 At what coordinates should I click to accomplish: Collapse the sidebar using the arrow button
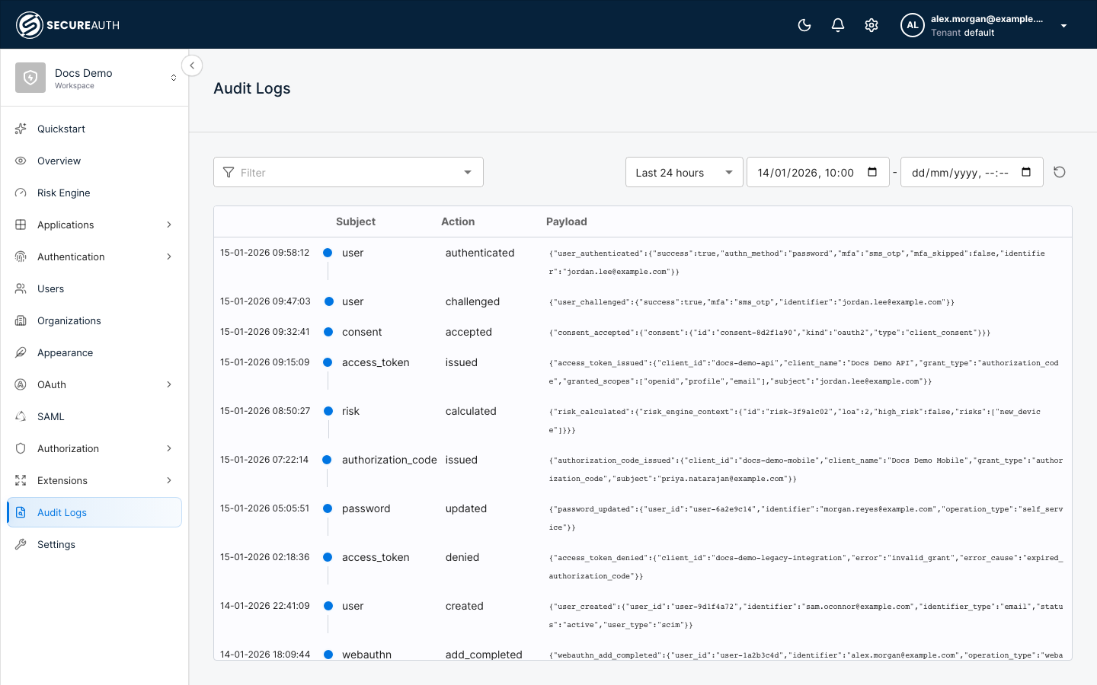[192, 65]
